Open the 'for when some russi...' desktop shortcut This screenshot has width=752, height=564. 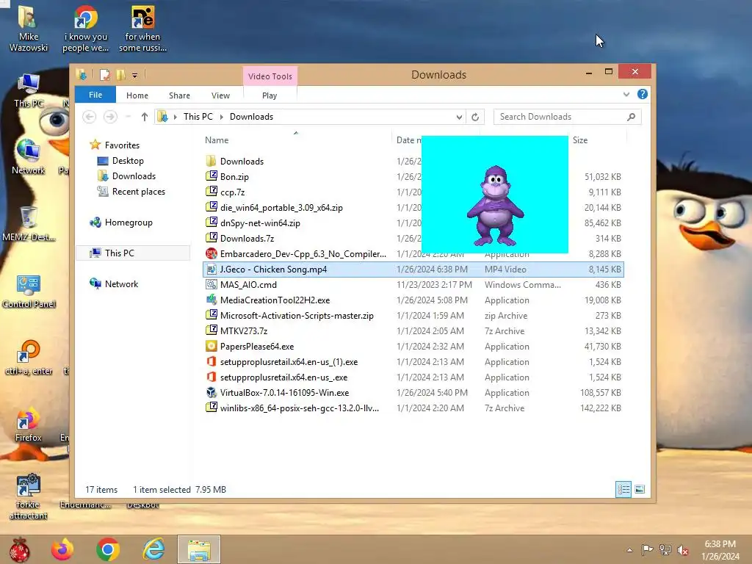pyautogui.click(x=142, y=29)
